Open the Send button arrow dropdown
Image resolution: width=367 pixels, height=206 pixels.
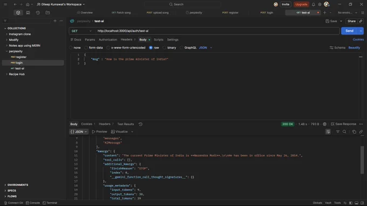361,31
